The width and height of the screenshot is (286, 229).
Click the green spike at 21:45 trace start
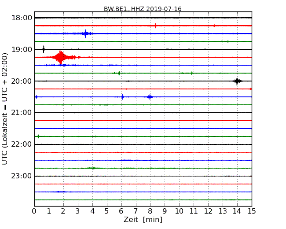pyautogui.click(x=38, y=136)
